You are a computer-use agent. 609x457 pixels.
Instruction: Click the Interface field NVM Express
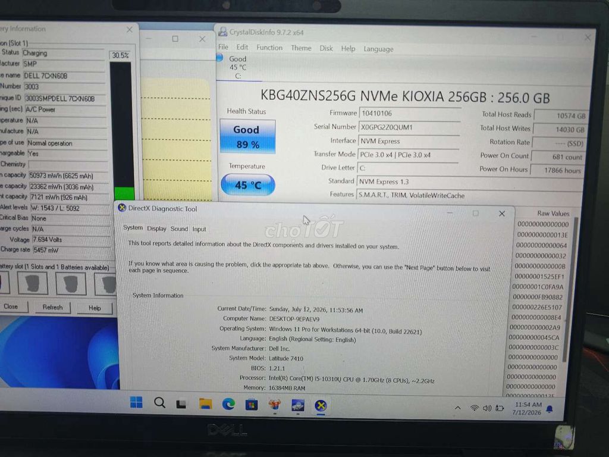[x=409, y=140]
